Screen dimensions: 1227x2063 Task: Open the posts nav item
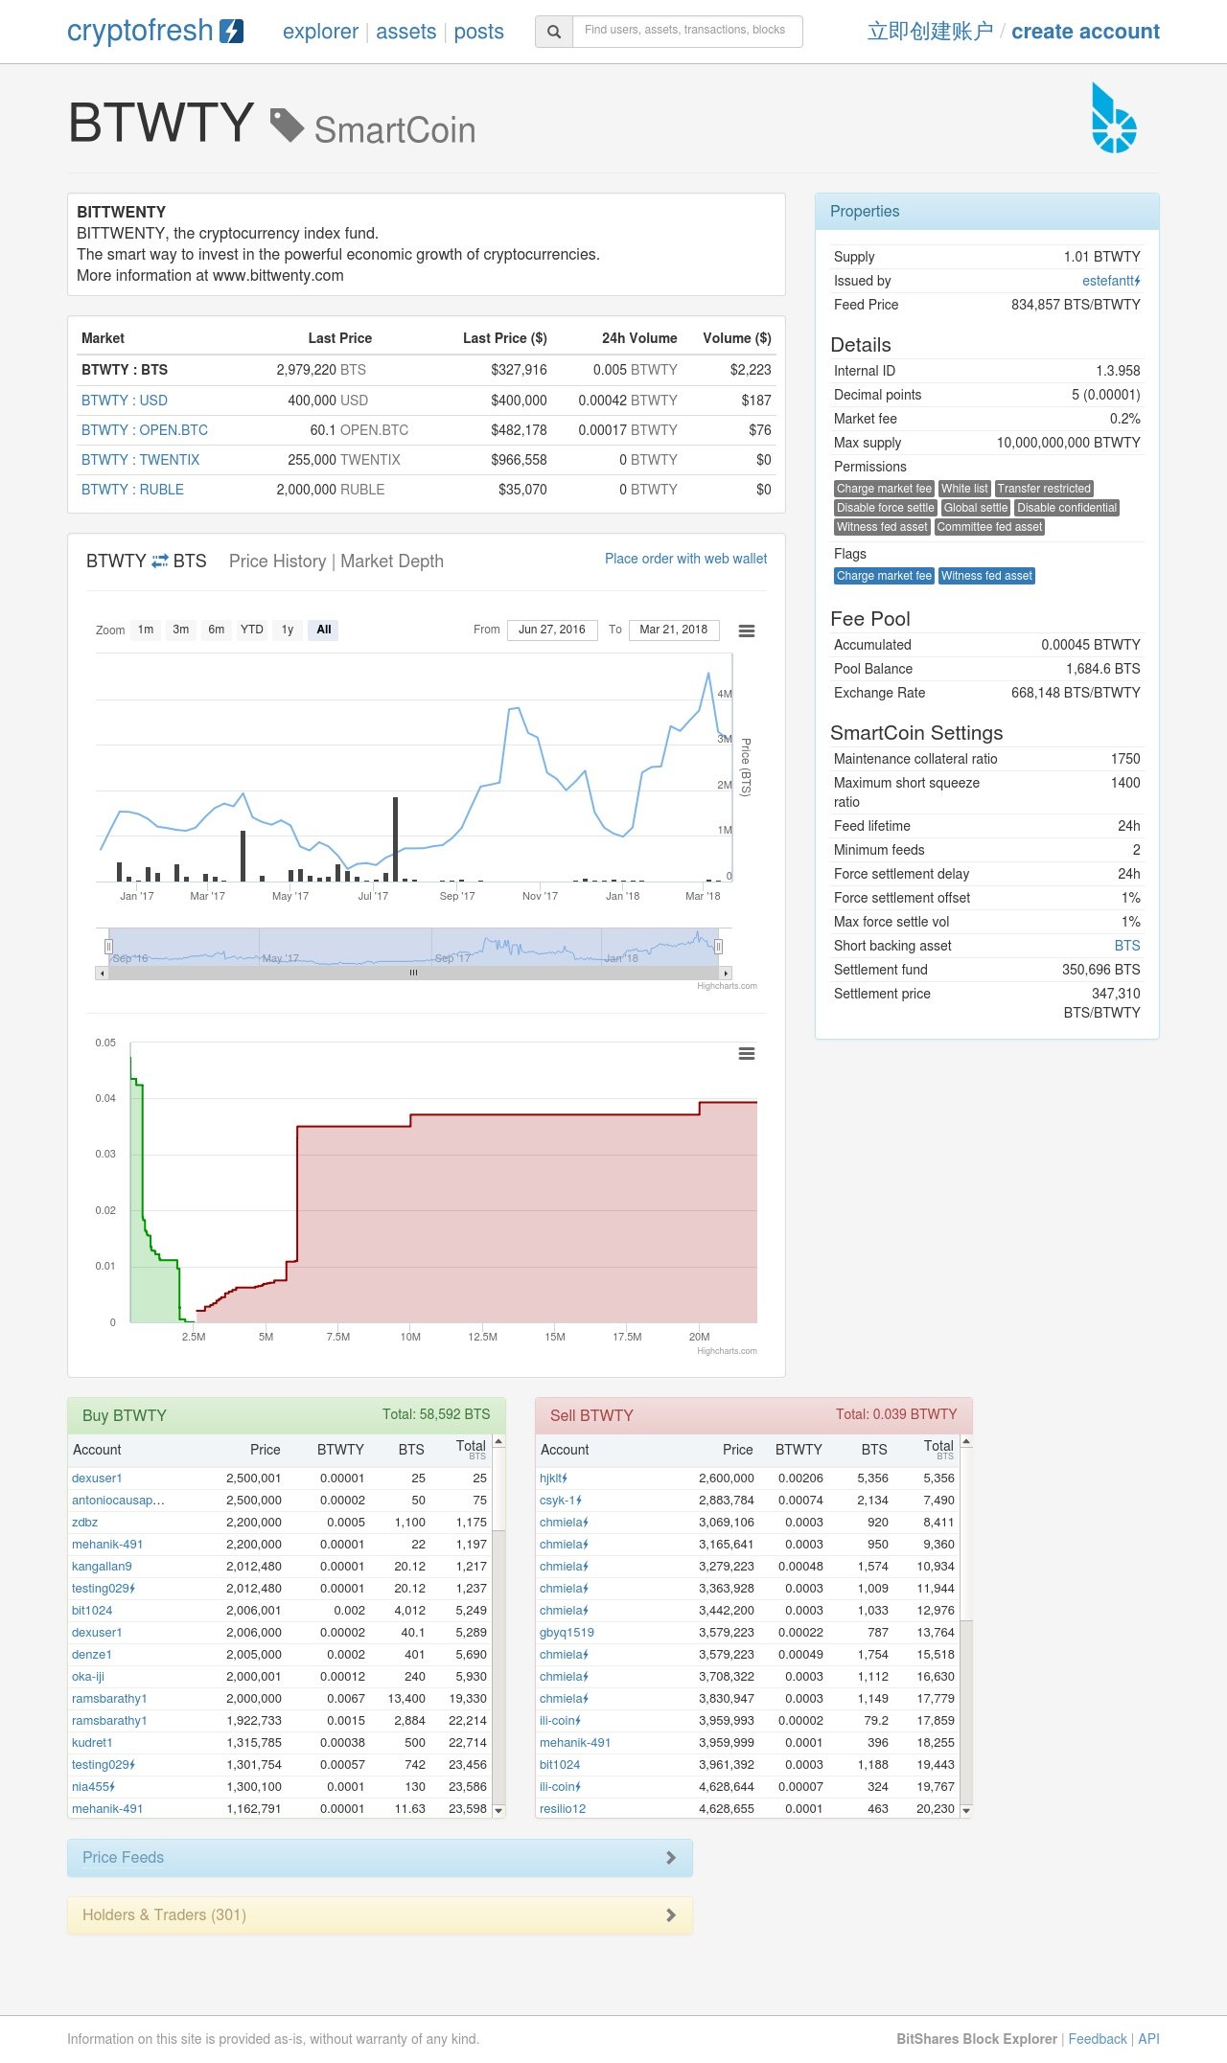point(478,32)
